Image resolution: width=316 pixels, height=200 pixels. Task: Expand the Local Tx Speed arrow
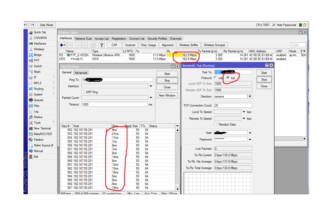243,112
